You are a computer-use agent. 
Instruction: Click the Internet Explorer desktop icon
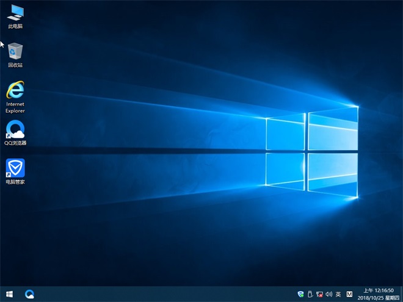tap(15, 90)
